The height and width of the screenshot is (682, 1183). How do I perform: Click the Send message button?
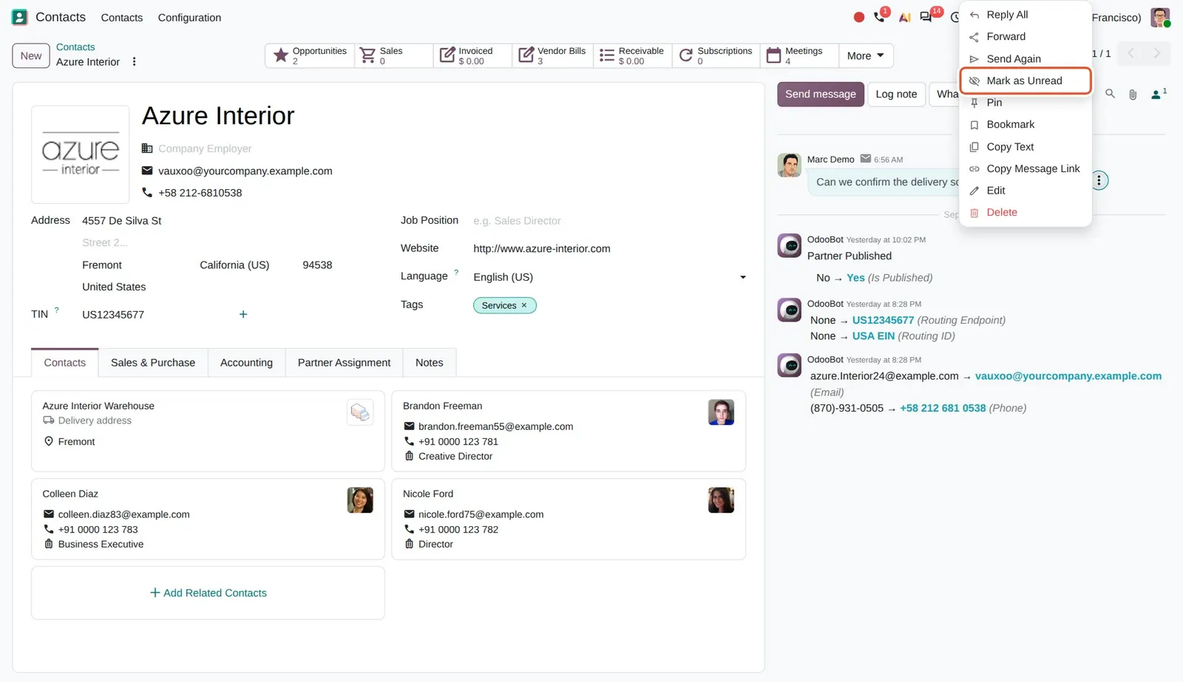pos(820,94)
